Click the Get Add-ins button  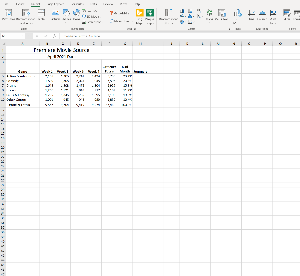(x=119, y=13)
